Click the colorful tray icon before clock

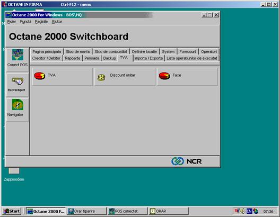click(x=256, y=211)
